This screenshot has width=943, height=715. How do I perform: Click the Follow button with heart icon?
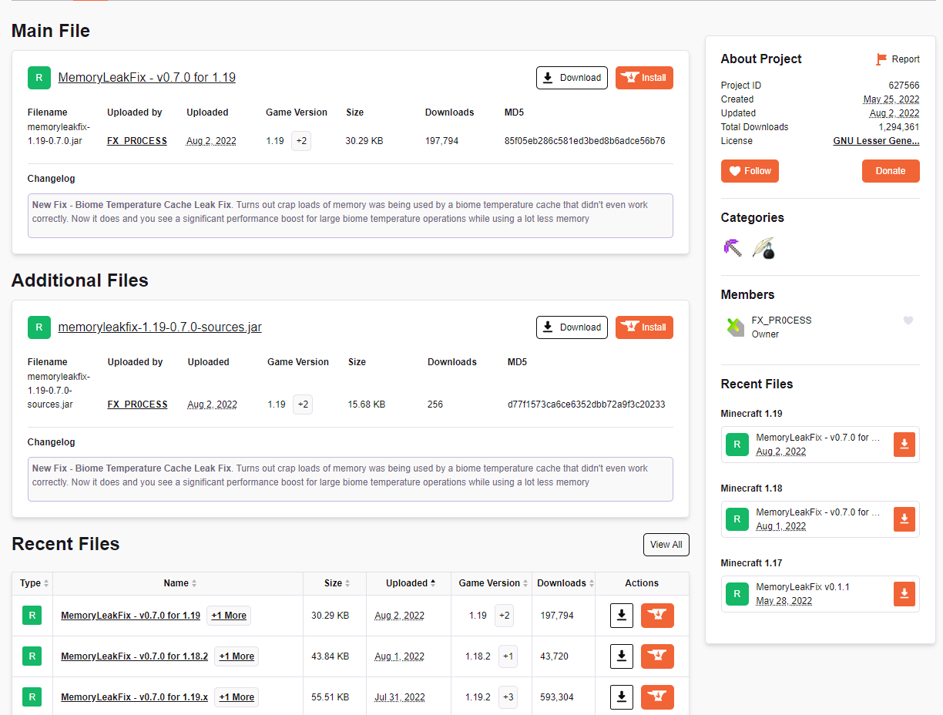click(750, 170)
